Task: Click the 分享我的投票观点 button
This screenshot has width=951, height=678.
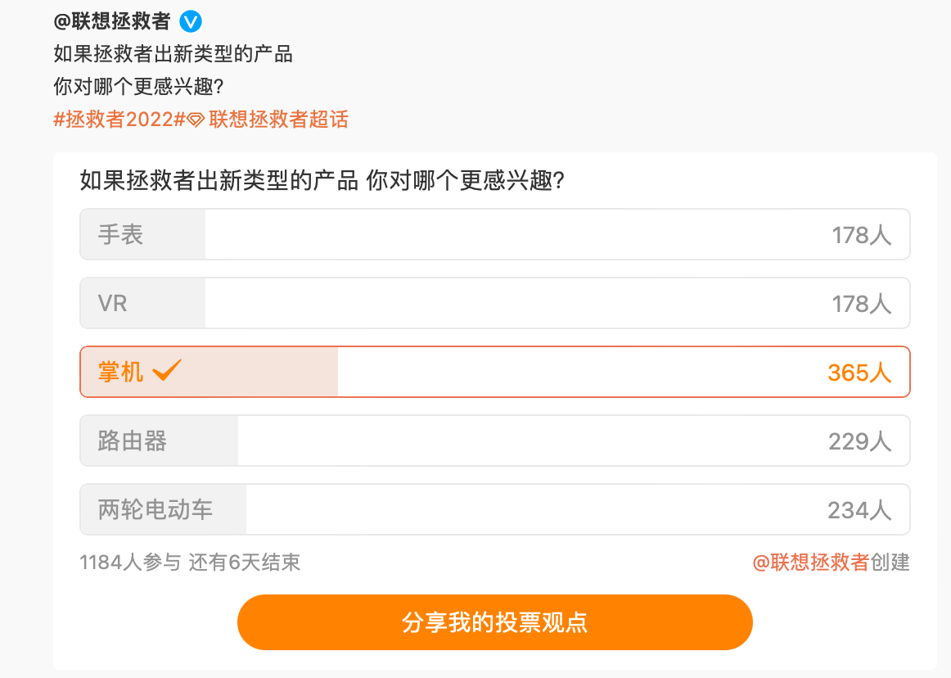Action: (x=494, y=622)
